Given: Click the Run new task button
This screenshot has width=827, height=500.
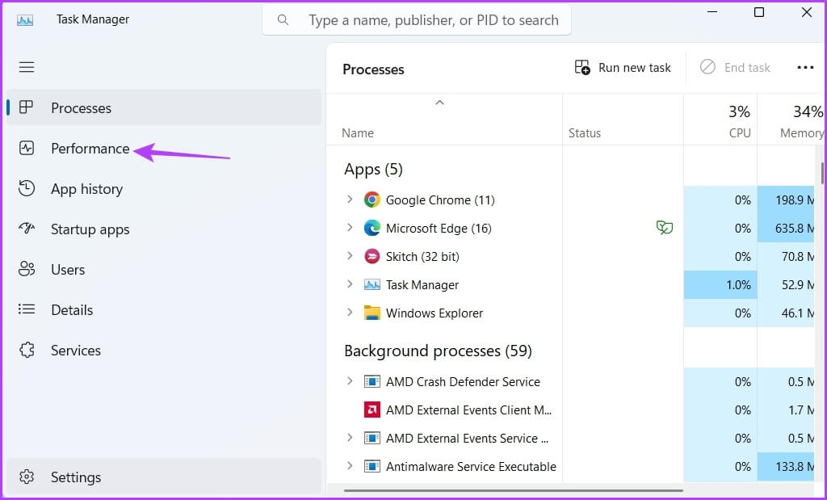Looking at the screenshot, I should [x=623, y=68].
